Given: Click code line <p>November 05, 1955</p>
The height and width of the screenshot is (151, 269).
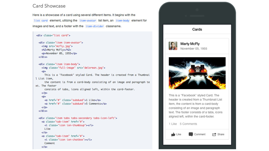Looking at the screenshot, I should [59, 53].
